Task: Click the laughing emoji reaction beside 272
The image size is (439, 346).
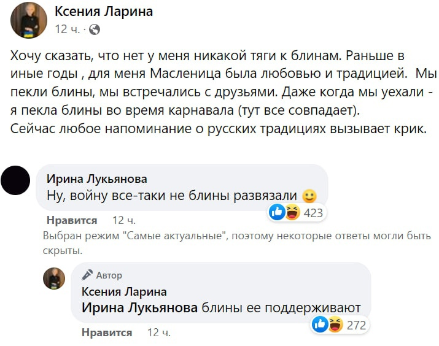Action: tap(335, 325)
